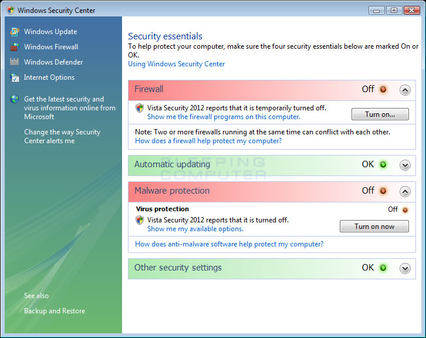Click the Windows Security Center title bar shield icon
The width and height of the screenshot is (426, 338).
[x=10, y=10]
